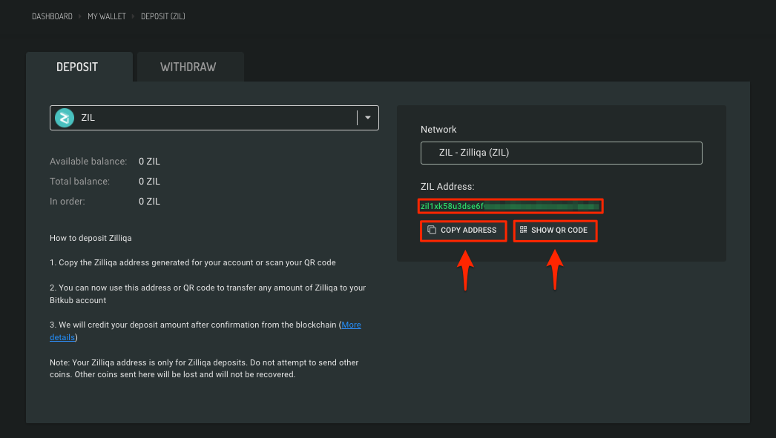Select the green ZIL address text
This screenshot has width=776, height=438.
[x=510, y=206]
